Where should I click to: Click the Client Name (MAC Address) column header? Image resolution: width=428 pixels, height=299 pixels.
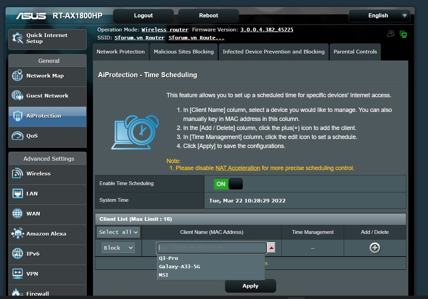pos(212,232)
